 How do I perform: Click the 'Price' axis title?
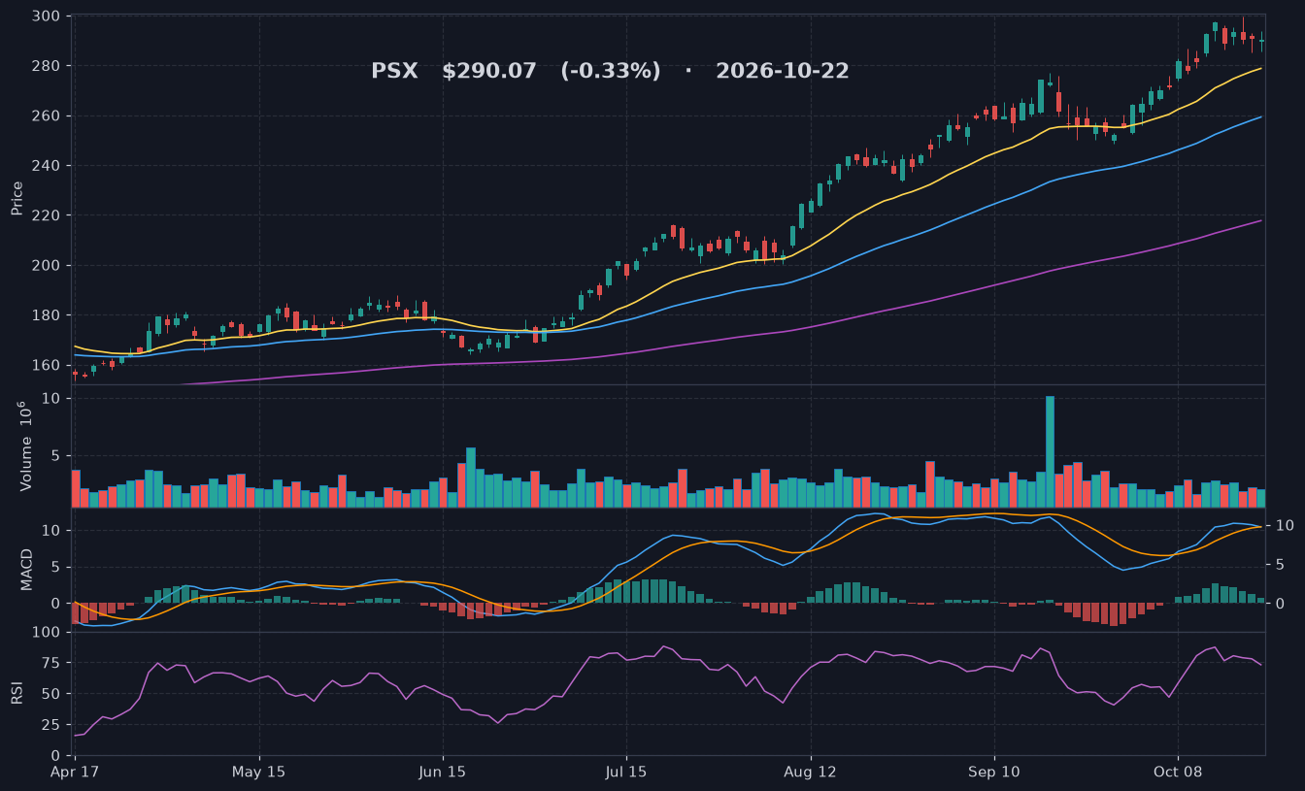pos(17,198)
